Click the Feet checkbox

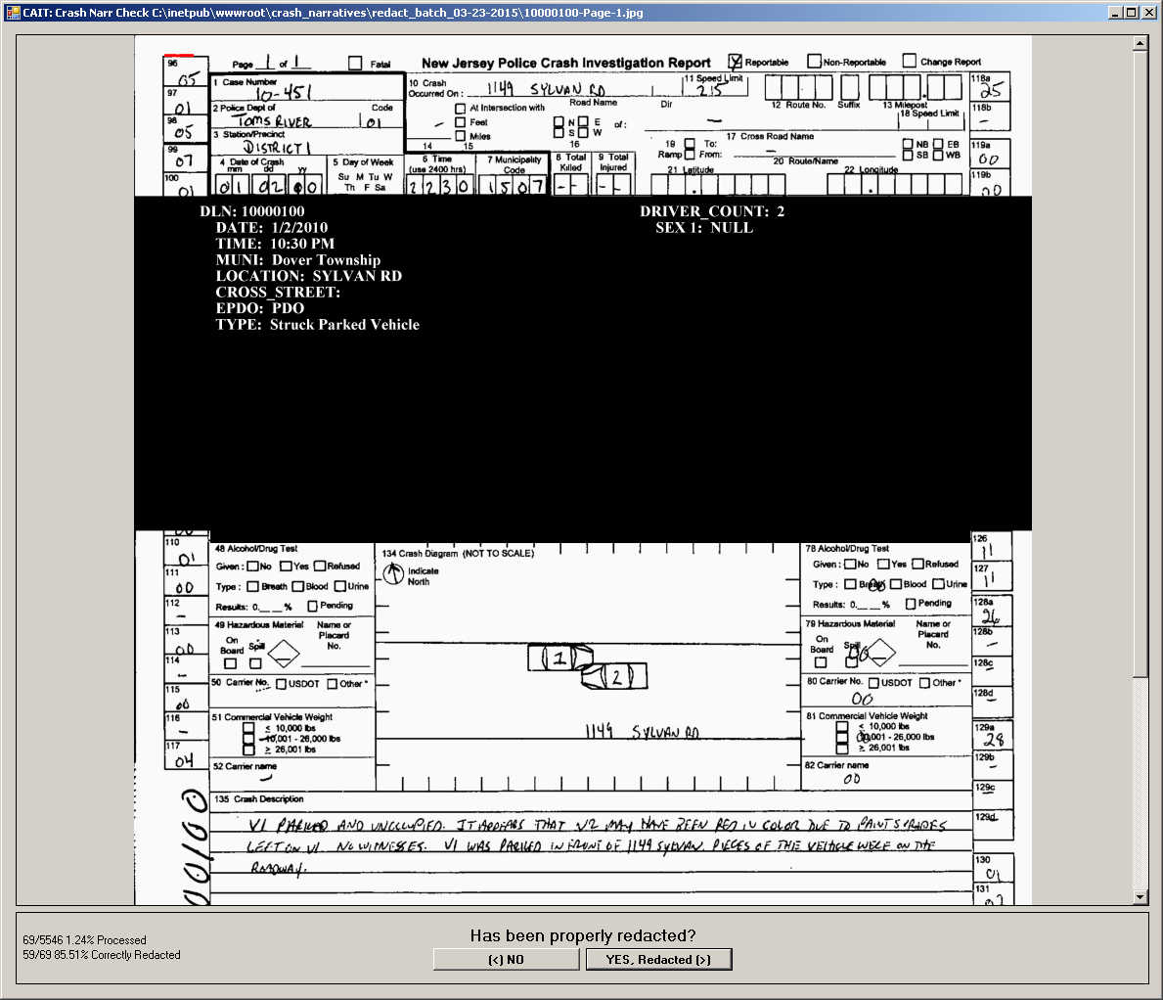coord(460,121)
